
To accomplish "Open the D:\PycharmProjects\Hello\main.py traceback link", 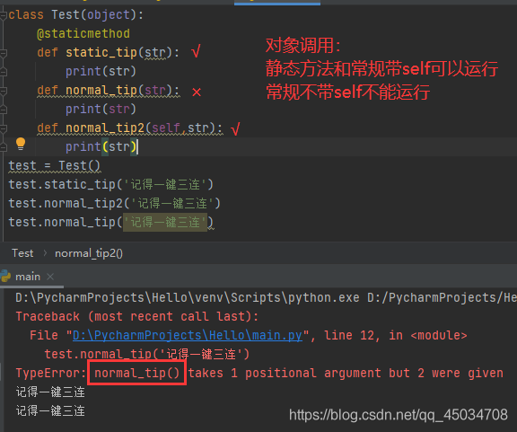I will 188,335.
